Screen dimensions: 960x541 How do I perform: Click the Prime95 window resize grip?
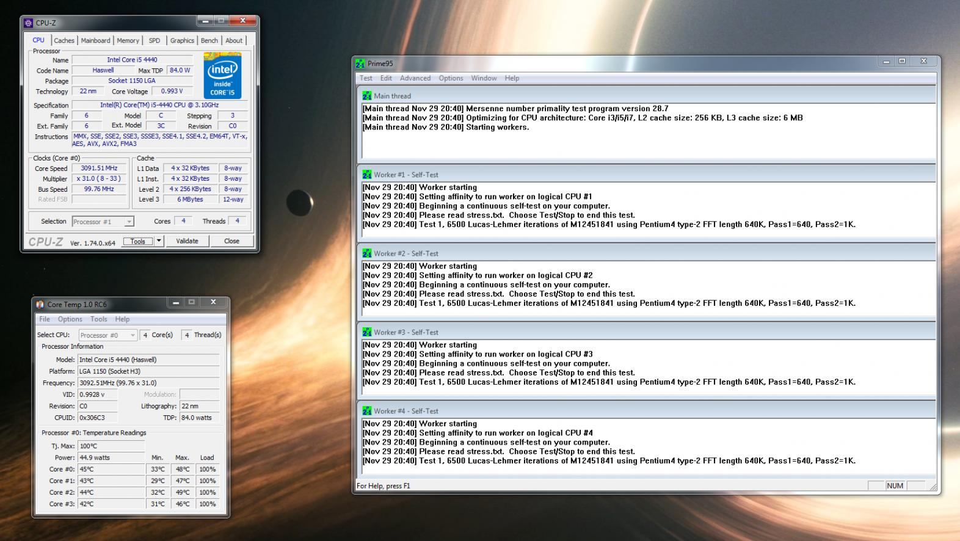click(x=932, y=487)
